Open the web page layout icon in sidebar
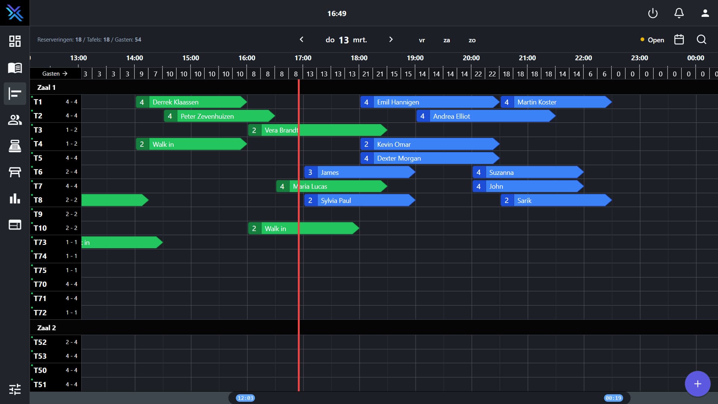Image resolution: width=718 pixels, height=404 pixels. tap(15, 225)
